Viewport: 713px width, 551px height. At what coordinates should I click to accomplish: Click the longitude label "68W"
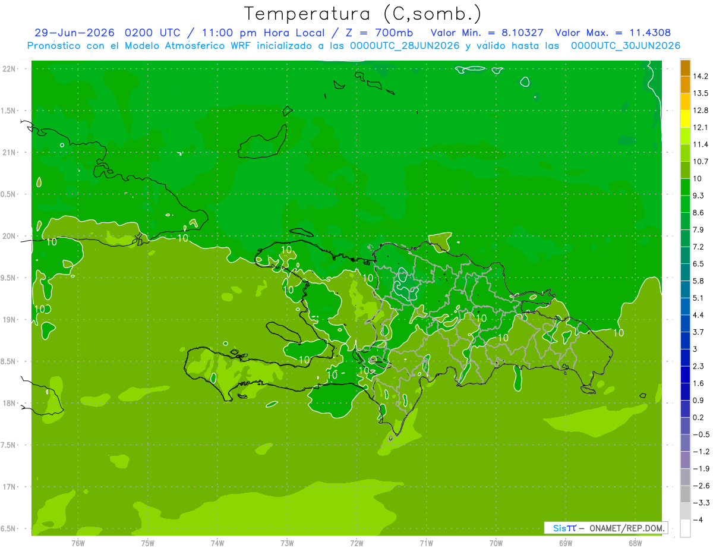(635, 543)
